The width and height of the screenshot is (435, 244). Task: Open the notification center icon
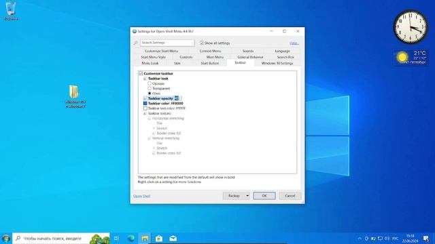426,239
